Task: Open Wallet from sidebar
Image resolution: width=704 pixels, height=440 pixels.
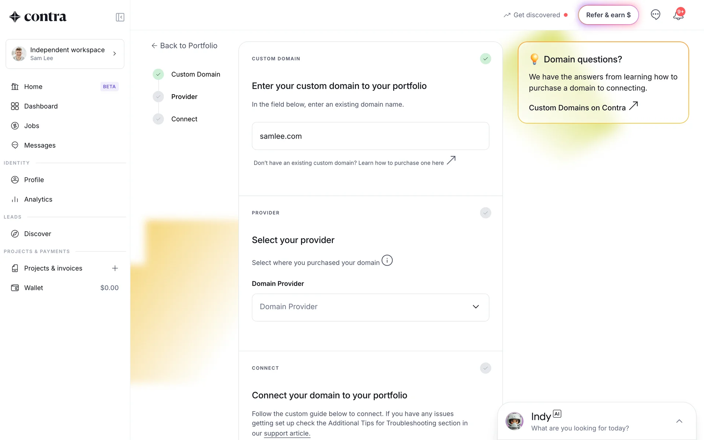Action: 65,288
